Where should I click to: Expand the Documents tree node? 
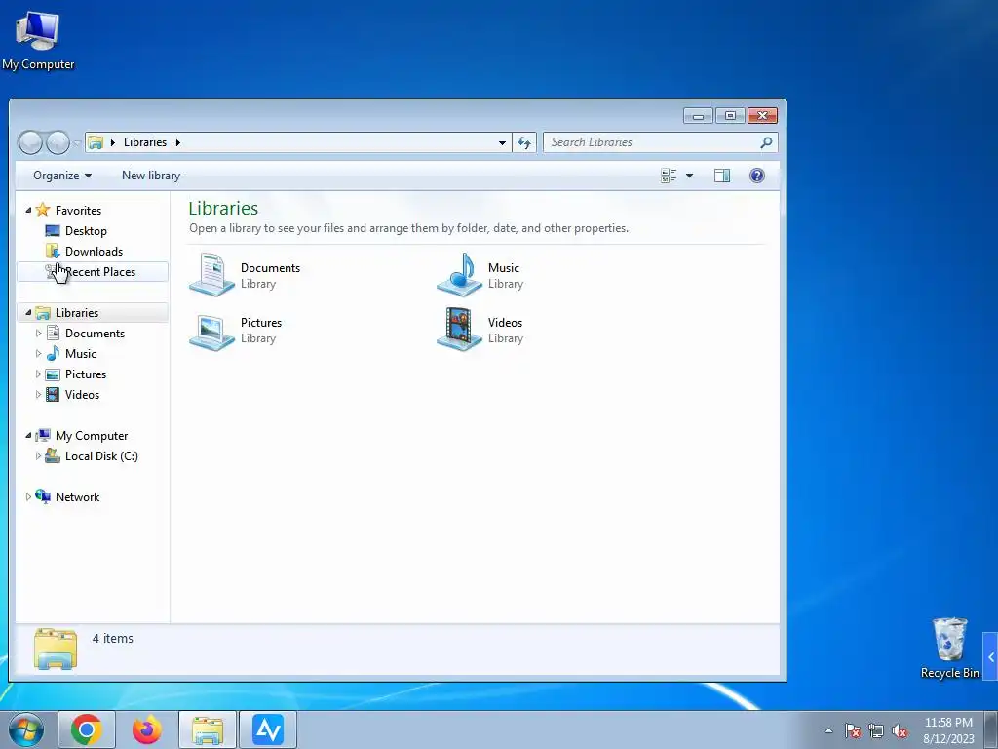(x=38, y=334)
